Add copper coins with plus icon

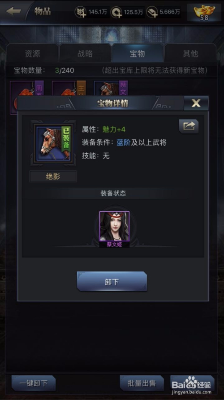tap(116, 12)
